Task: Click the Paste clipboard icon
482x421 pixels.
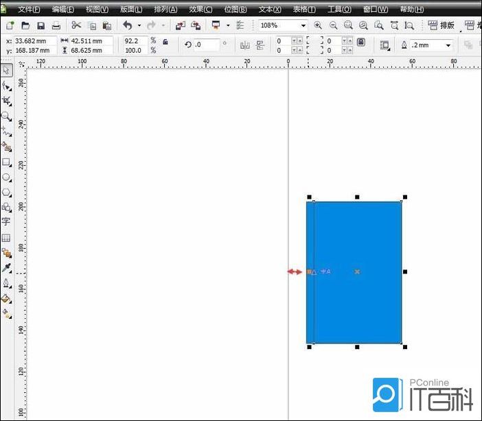Action: [106, 26]
